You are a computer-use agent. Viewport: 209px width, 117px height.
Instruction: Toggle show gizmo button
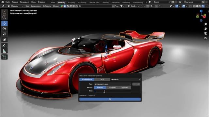(x=176, y=6)
